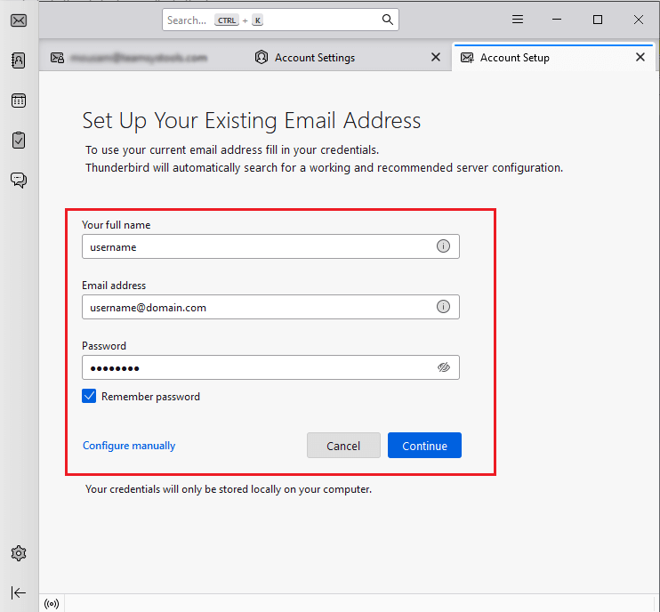Switch to the blurred email account tab
The height and width of the screenshot is (612, 660).
139,57
